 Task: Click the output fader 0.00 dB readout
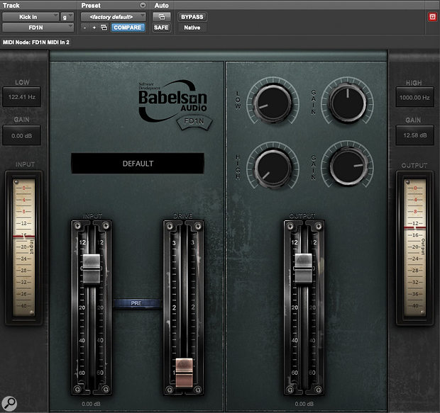pyautogui.click(x=304, y=404)
